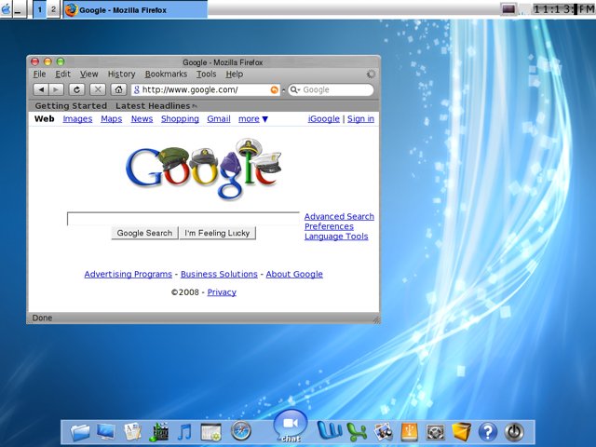This screenshot has width=596, height=447.
Task: Click the Google doodle logo
Action: click(204, 169)
